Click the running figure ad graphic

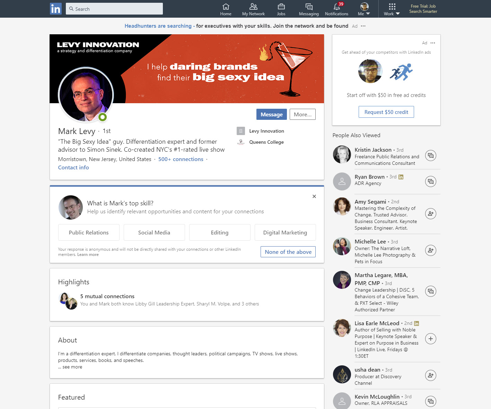[401, 72]
